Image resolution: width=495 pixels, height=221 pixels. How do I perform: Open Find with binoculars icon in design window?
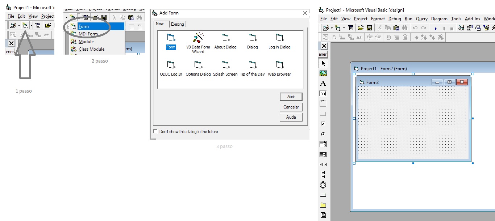click(405, 28)
